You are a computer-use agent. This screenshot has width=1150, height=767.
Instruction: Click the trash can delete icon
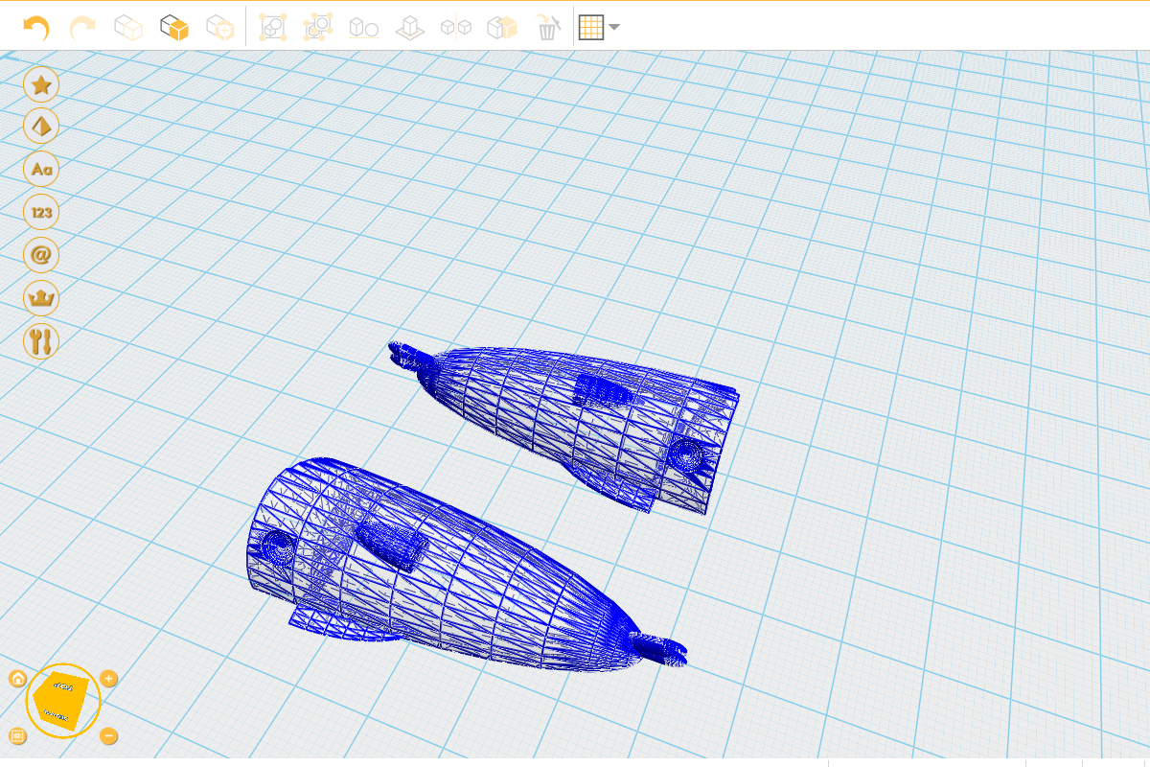coord(547,28)
